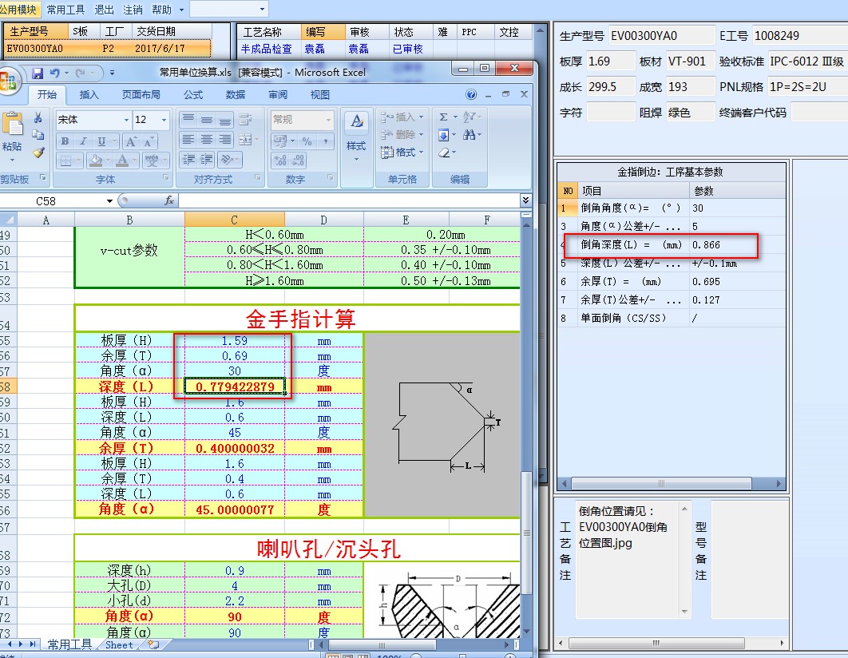848x658 pixels.
Task: Select column C header
Action: point(234,220)
